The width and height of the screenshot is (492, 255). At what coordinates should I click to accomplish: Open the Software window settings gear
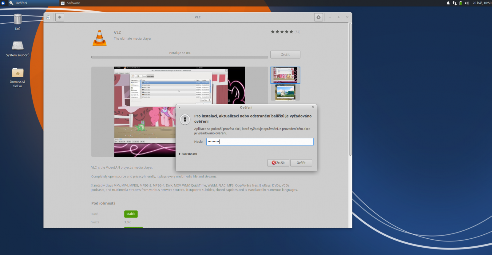pyautogui.click(x=319, y=17)
